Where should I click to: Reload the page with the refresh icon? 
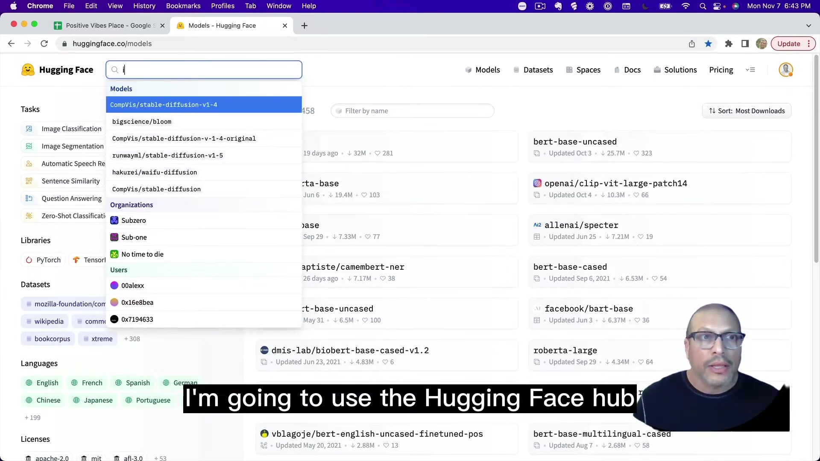tap(44, 44)
